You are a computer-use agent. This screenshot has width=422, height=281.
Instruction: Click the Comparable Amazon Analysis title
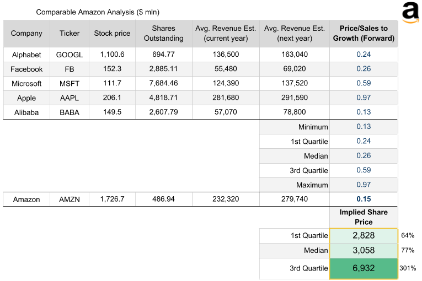(98, 12)
